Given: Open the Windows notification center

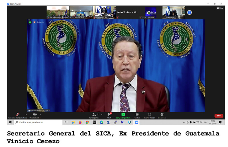Looking at the screenshot, I should (x=220, y=122).
